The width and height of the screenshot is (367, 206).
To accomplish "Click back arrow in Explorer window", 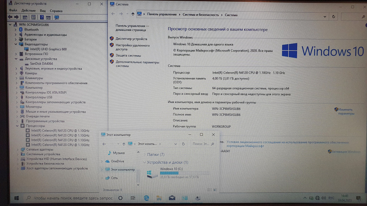I will 104,144.
